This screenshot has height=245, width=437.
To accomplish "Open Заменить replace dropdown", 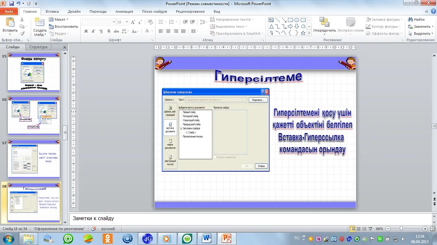I will (420, 26).
